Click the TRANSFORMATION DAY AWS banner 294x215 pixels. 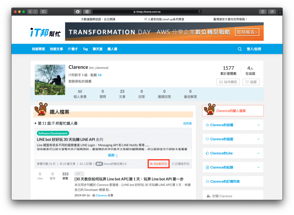164,32
